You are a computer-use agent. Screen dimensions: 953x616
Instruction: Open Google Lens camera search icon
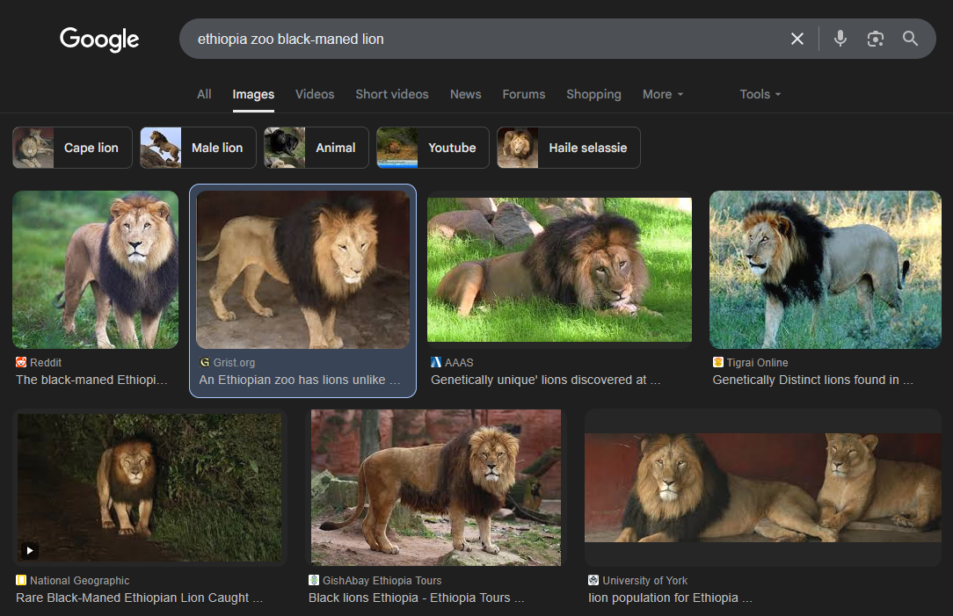pyautogui.click(x=876, y=39)
